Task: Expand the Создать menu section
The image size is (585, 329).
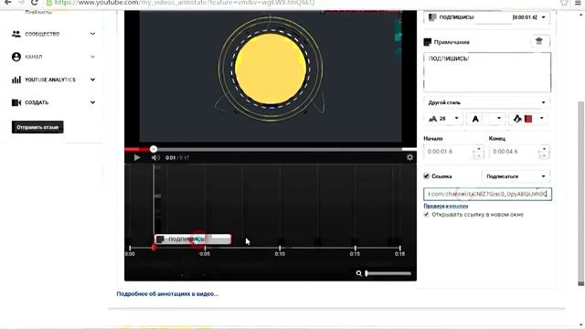Action: coord(92,102)
